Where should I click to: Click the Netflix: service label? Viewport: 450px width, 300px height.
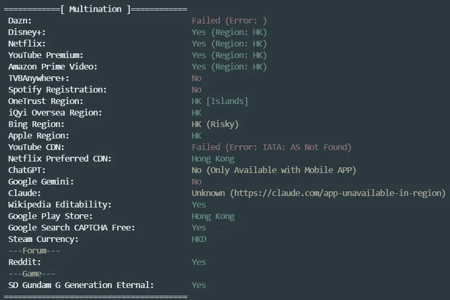pyautogui.click(x=27, y=44)
